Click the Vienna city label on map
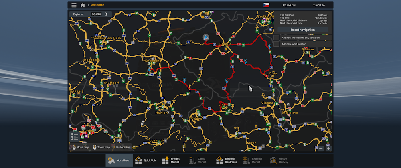Screen dimensions: 401x168 (267, 103)
